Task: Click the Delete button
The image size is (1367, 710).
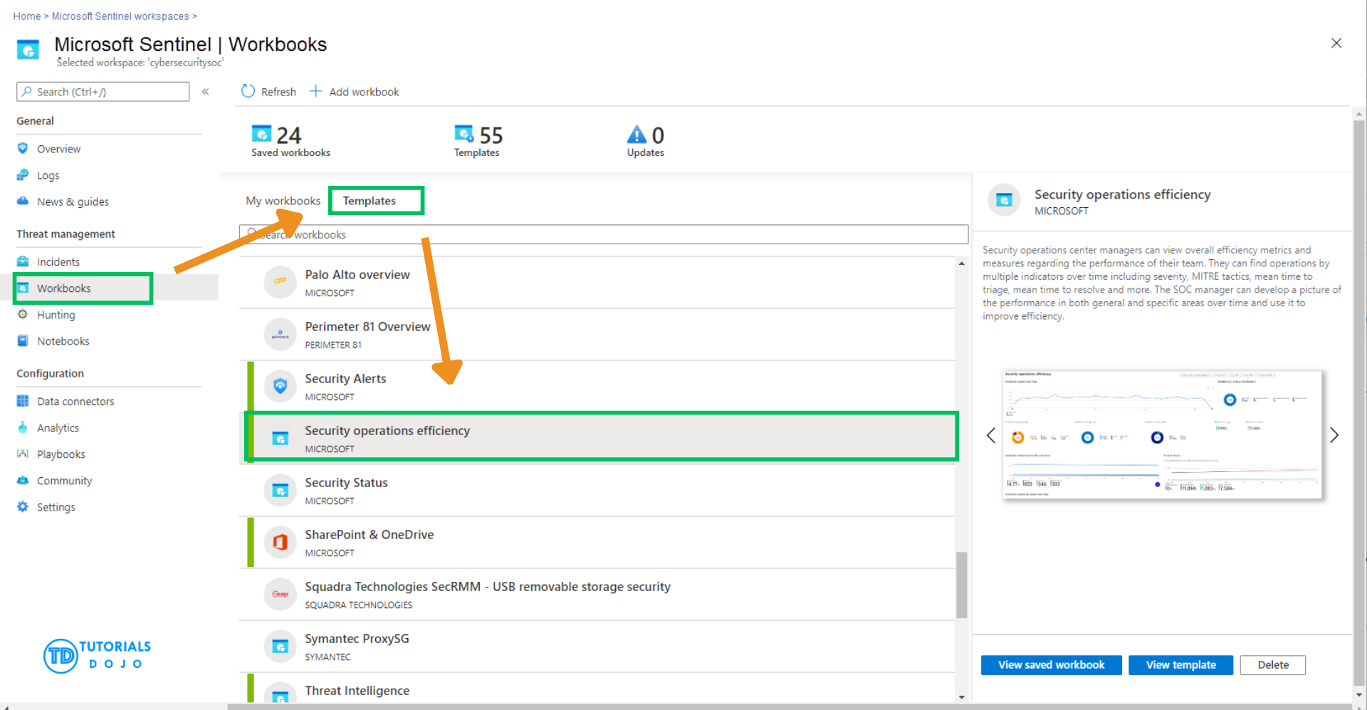Action: pyautogui.click(x=1272, y=664)
